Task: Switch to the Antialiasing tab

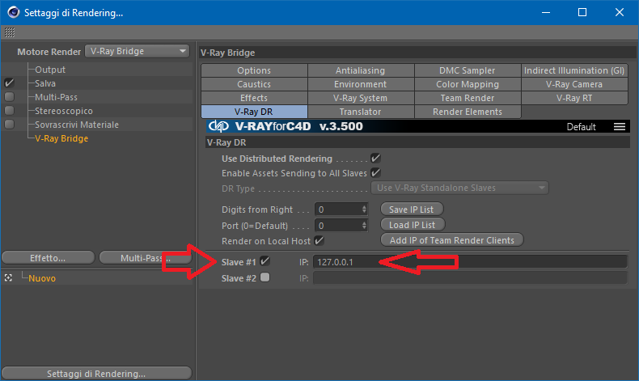Action: click(x=361, y=70)
